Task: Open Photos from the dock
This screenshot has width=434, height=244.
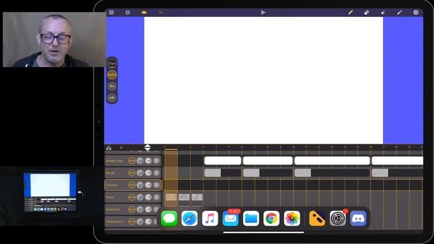Action: coord(292,218)
